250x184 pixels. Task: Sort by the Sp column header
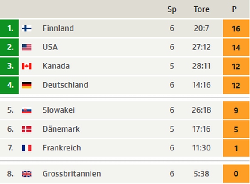coord(172,10)
